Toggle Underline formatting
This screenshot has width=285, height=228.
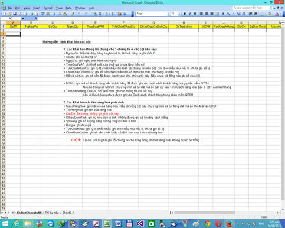195,14
